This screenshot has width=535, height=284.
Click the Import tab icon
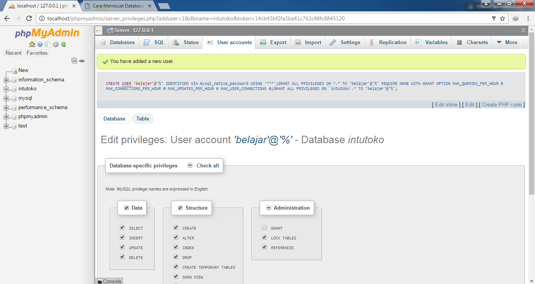(298, 43)
